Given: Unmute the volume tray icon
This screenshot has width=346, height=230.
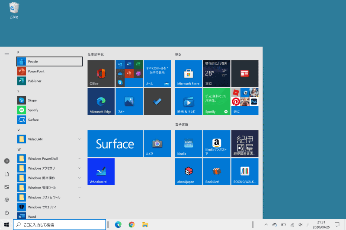Looking at the screenshot, I should pyautogui.click(x=301, y=224).
